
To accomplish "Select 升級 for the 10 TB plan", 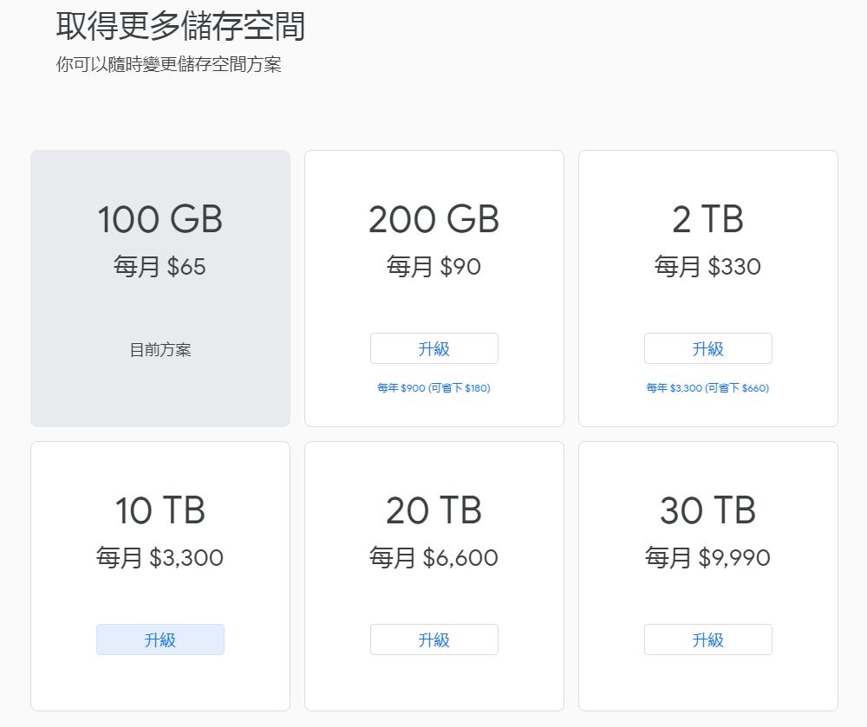I will (160, 639).
